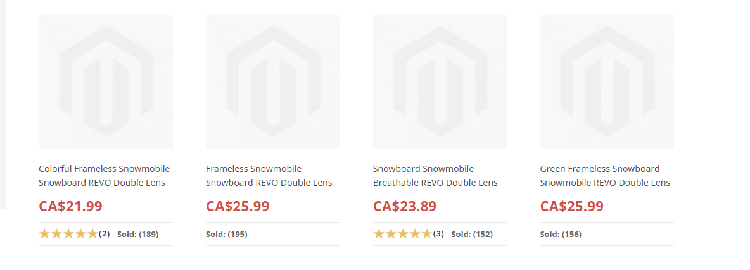750x270 pixels.
Task: Click the CA$21.99 price
Action: tap(70, 206)
